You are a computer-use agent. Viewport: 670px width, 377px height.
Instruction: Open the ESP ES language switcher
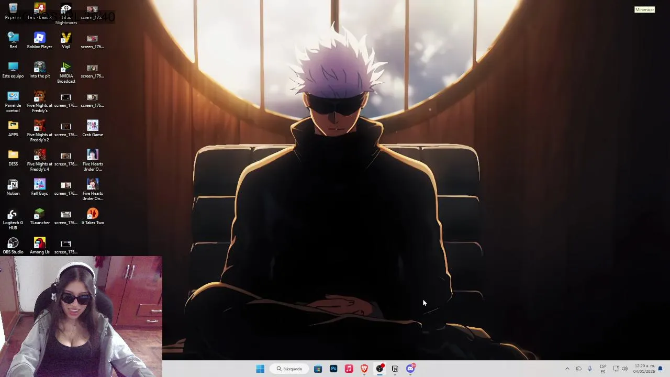coord(603,369)
